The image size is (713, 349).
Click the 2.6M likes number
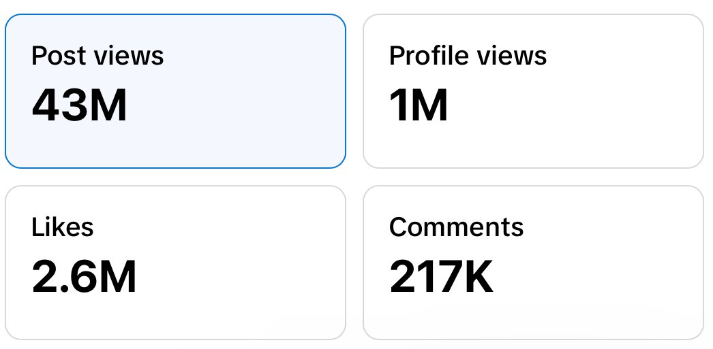[84, 277]
